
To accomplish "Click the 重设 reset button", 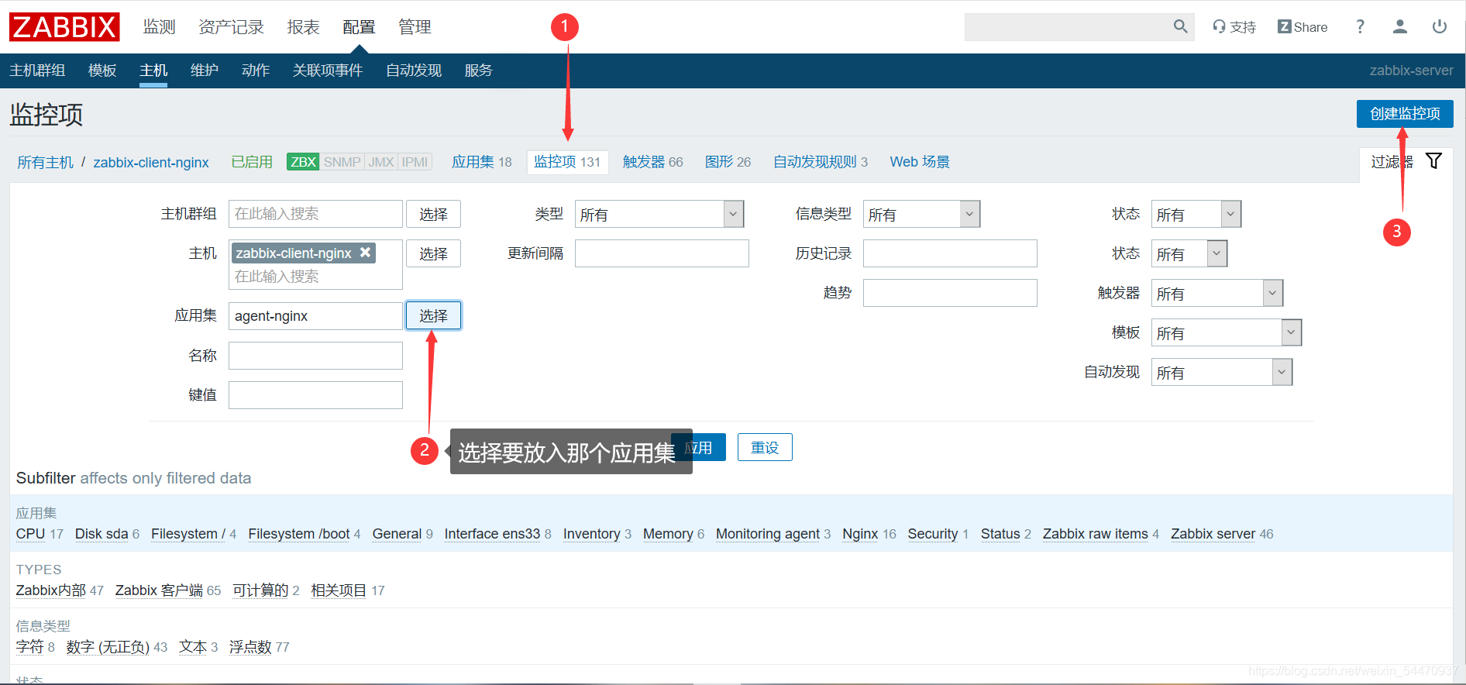I will click(765, 447).
